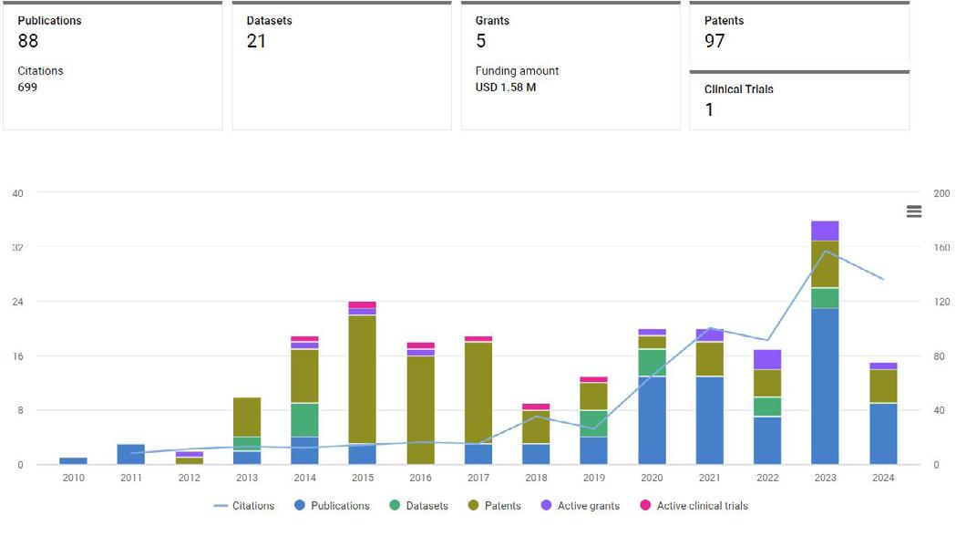Open the Clinical Trials 1 card

point(799,100)
